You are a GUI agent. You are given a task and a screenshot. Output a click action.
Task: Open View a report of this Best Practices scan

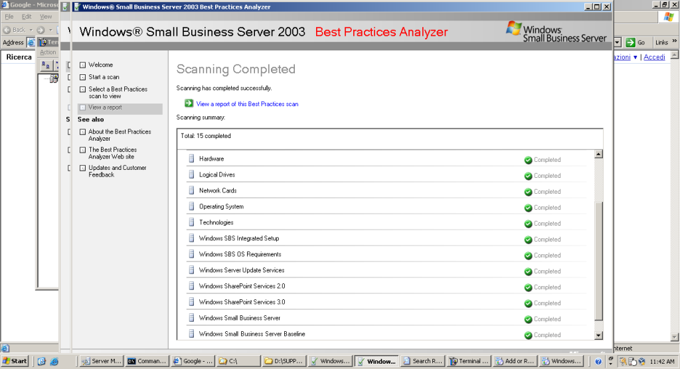[247, 104]
